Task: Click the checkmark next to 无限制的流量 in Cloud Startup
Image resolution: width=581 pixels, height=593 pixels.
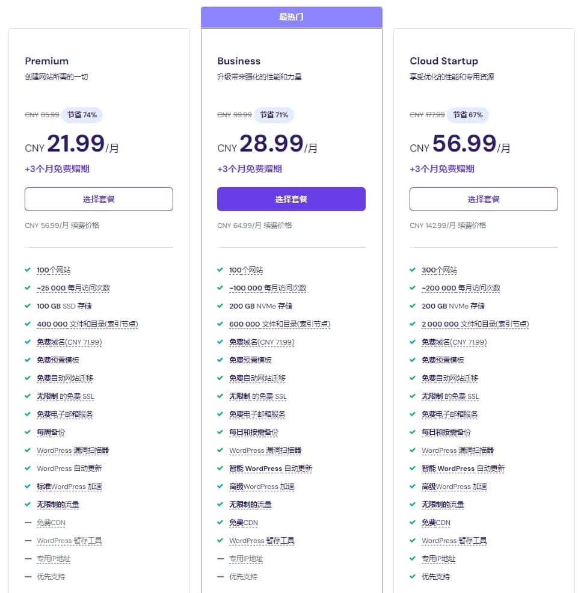Action: pos(413,505)
